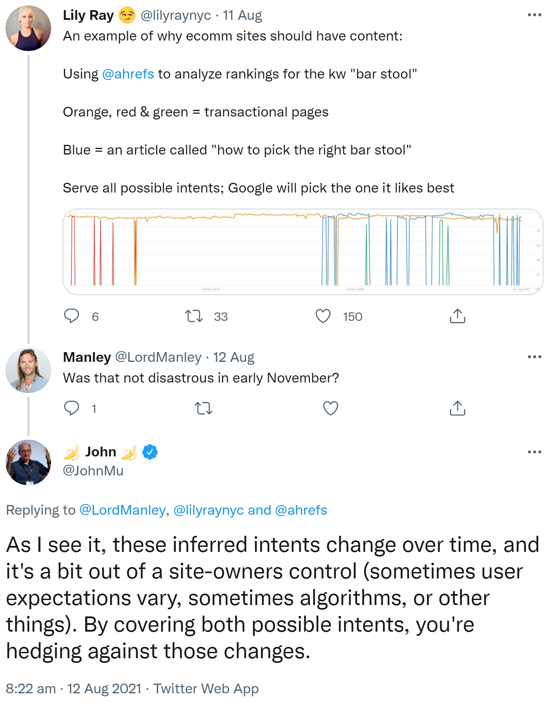Open the ahrefs rankings chart image
This screenshot has width=552, height=703.
point(302,252)
